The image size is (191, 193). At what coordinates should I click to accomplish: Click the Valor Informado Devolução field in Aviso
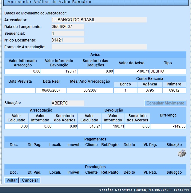coord(59,71)
